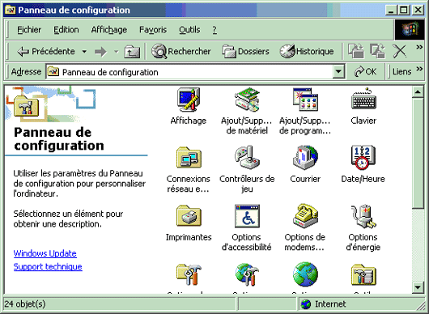Expand the toolbar overflow chevron
Image resolution: width=429 pixels, height=314 pixels.
coord(419,47)
